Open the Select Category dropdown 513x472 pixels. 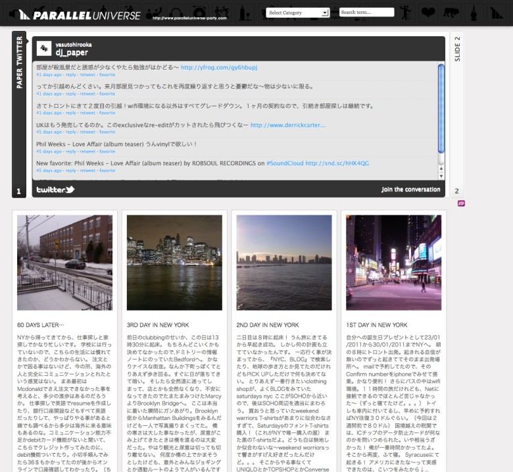[298, 13]
